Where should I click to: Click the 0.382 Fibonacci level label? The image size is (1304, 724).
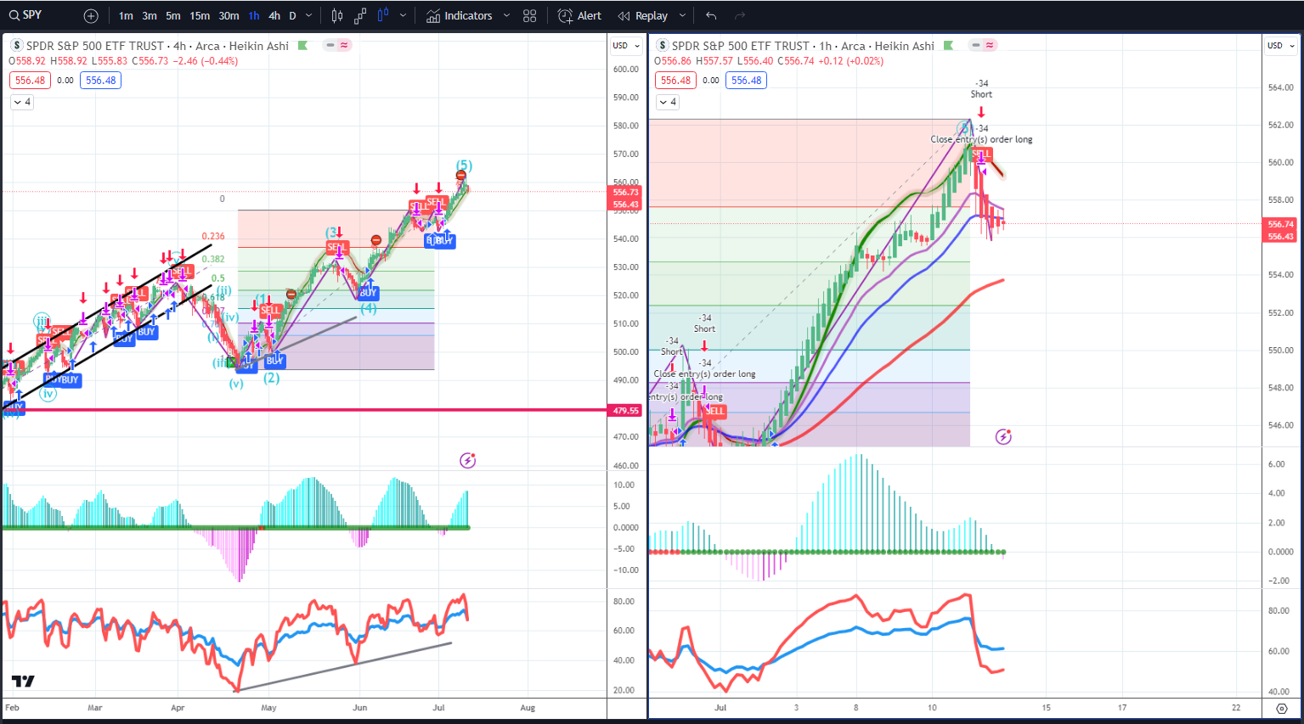click(x=213, y=259)
